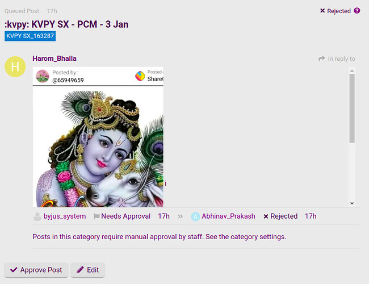
Task: Click the 17h timestamp beside Queued Post
Action: 52,11
